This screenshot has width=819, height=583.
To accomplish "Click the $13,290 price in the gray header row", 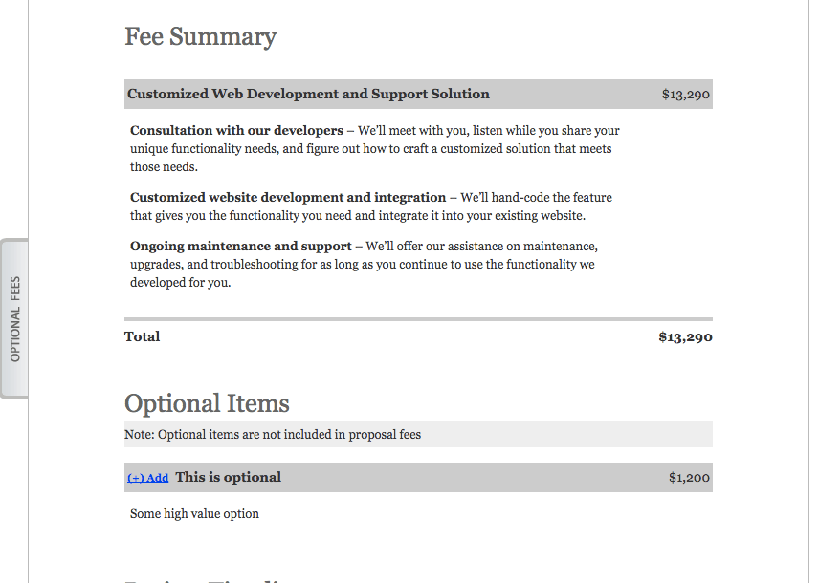I will 685,95.
